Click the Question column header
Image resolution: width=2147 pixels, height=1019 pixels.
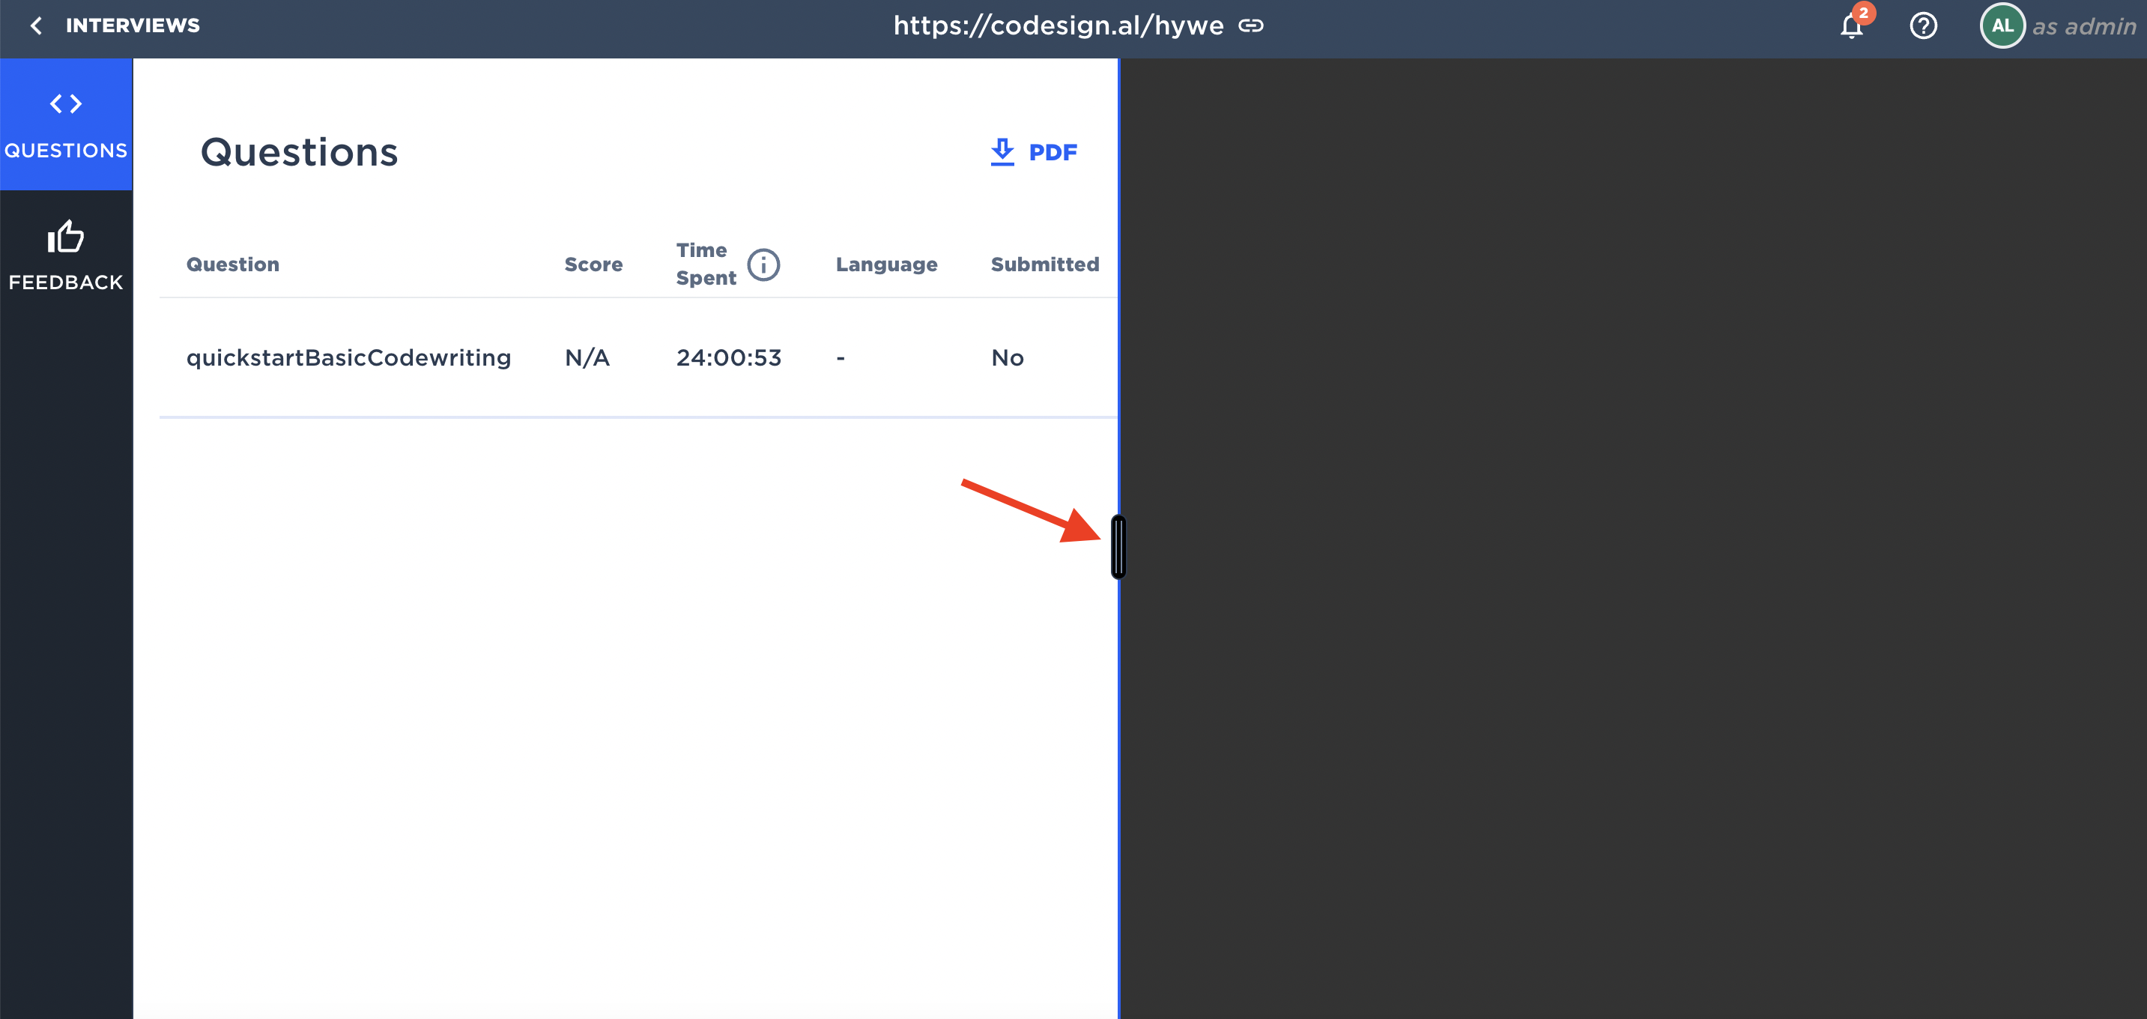[232, 264]
